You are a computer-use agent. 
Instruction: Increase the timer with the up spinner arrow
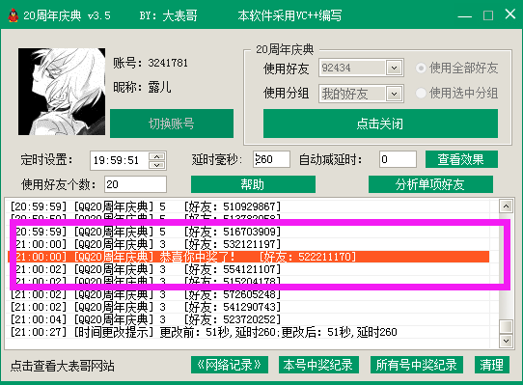click(156, 156)
